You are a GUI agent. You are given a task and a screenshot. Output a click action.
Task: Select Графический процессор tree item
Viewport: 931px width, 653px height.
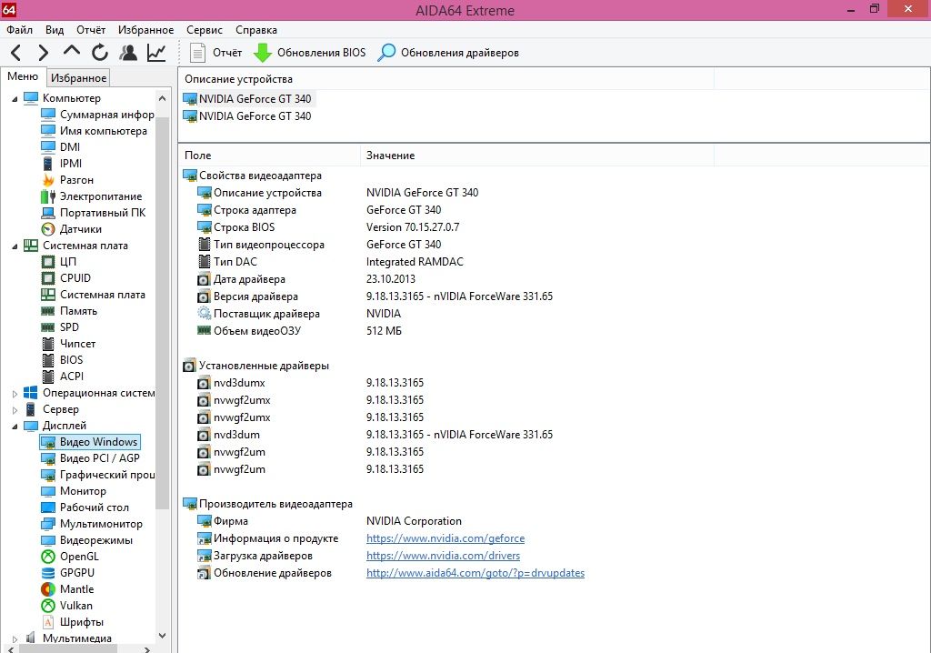click(x=97, y=475)
